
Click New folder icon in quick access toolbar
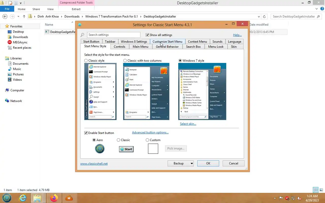pyautogui.click(x=16, y=3)
